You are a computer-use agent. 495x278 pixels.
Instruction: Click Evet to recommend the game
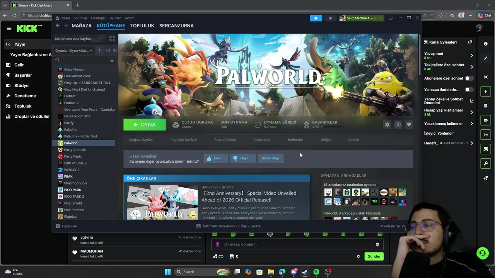coord(216,158)
